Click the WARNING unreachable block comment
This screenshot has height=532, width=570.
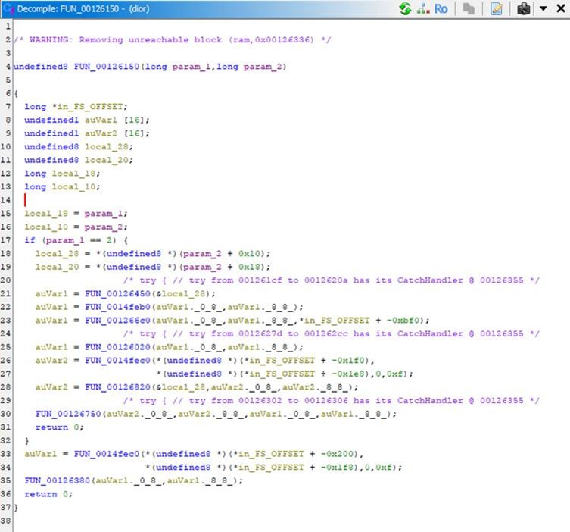[172, 39]
